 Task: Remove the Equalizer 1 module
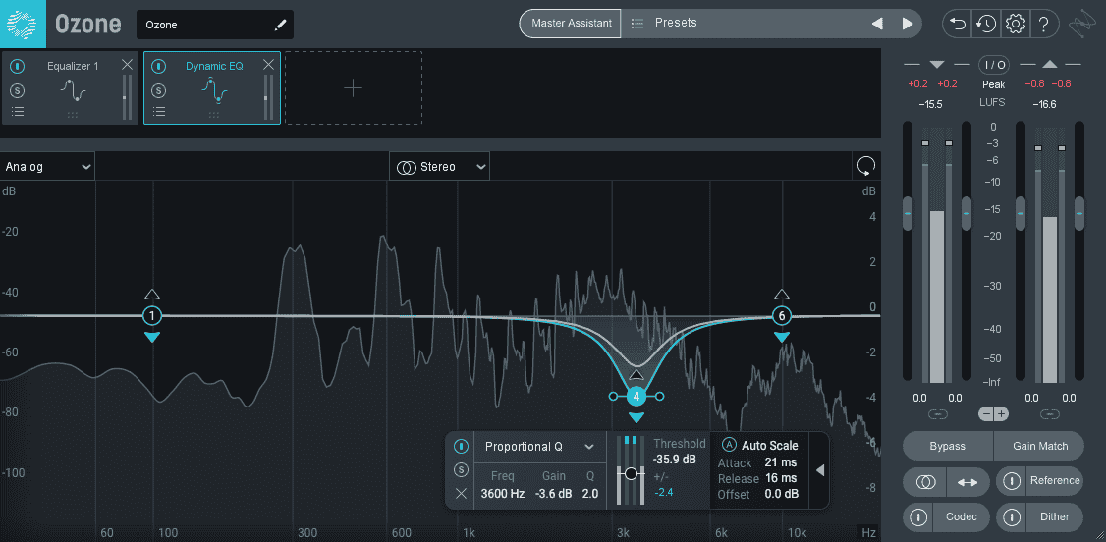[127, 65]
